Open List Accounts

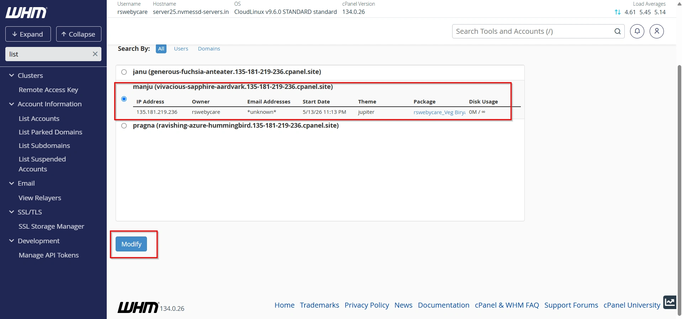coord(39,118)
